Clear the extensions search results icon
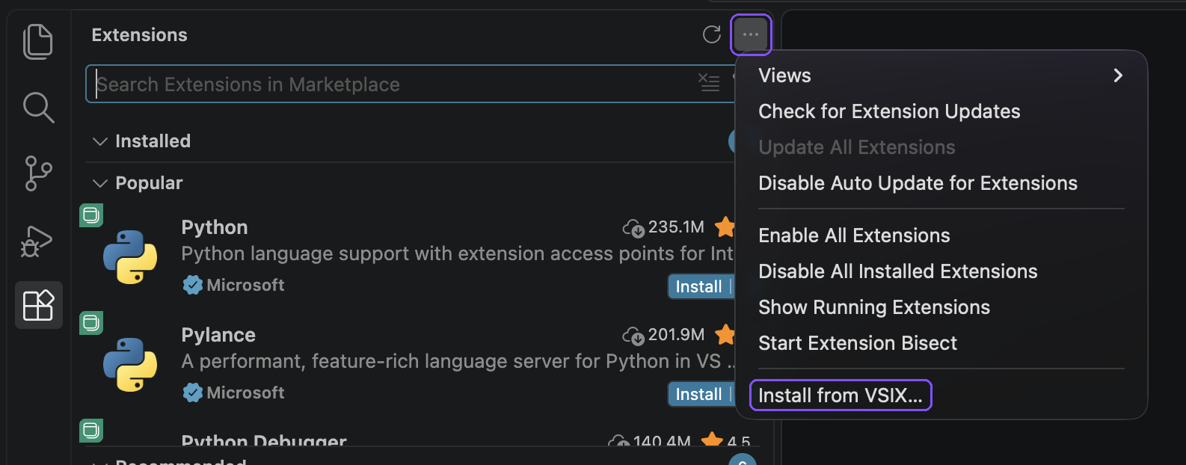Image resolution: width=1186 pixels, height=465 pixels. (x=709, y=82)
